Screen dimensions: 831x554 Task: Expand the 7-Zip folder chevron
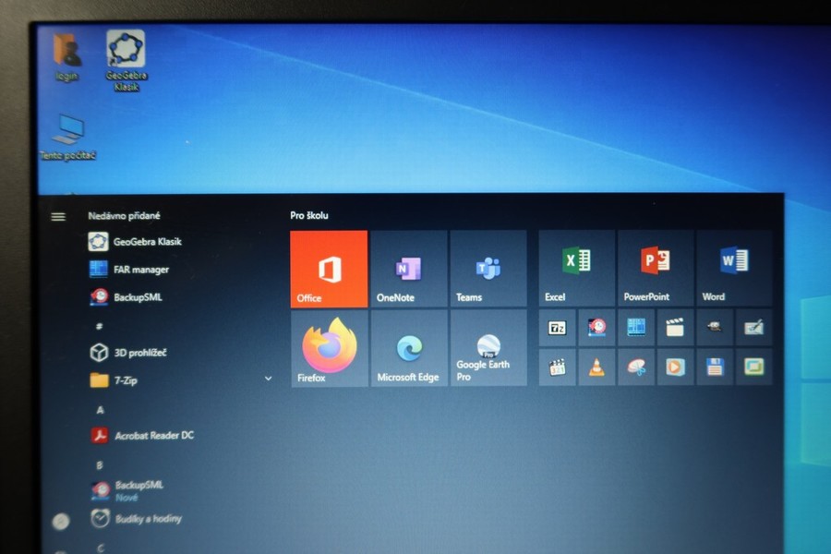coord(268,379)
